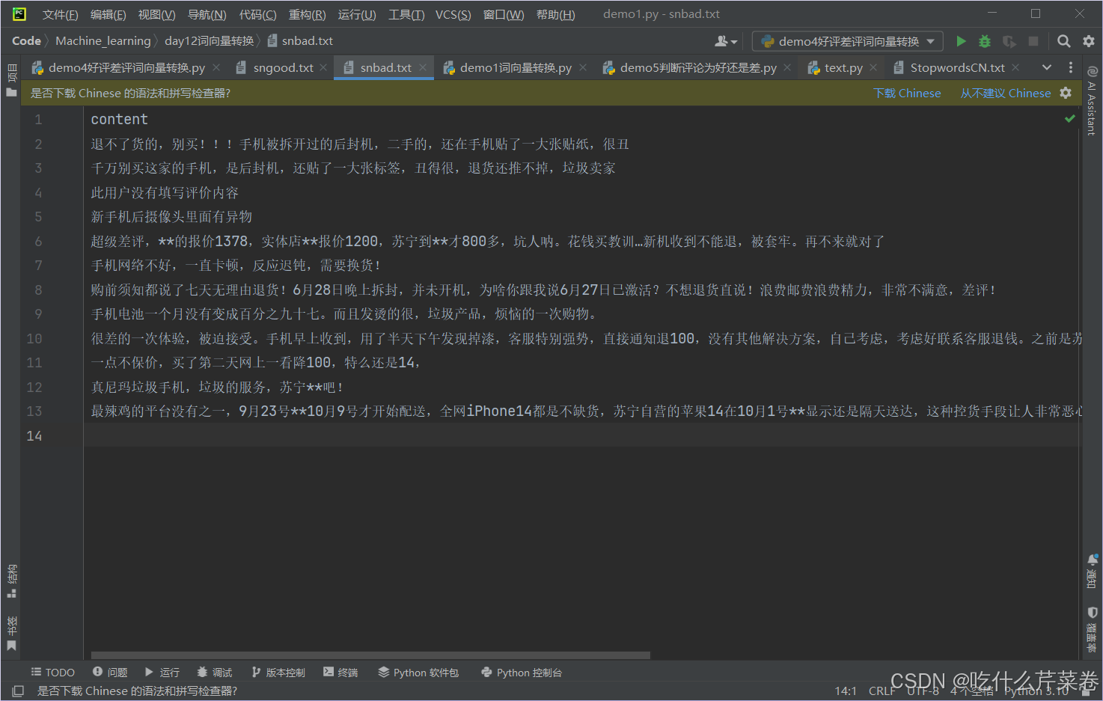Open the AI Assistant side panel
Screen dimensions: 1103x701
click(x=1092, y=102)
